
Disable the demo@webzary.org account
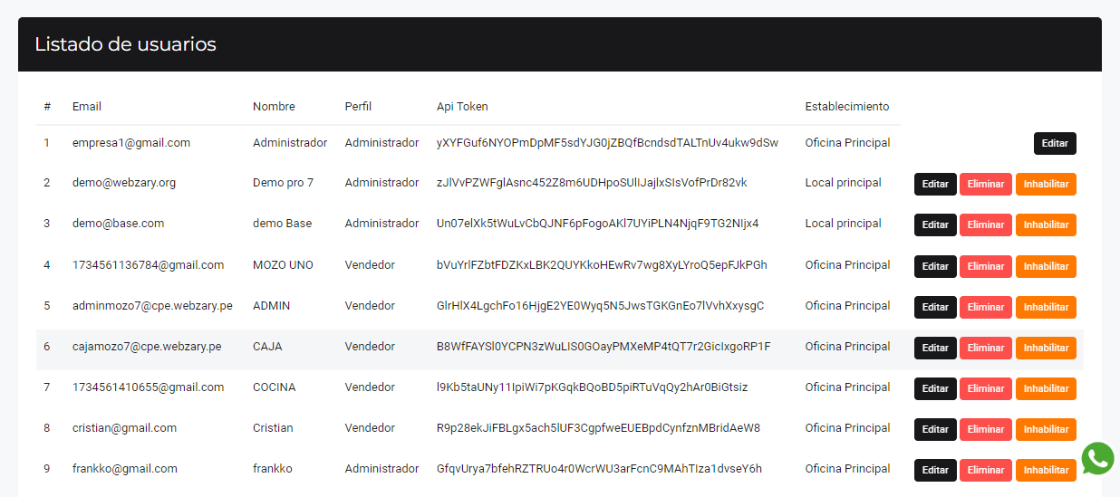point(1046,185)
